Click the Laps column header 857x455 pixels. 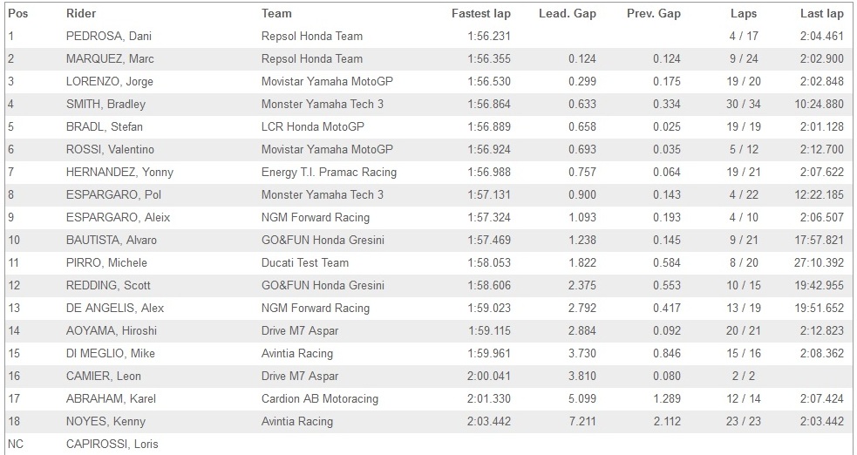coord(744,14)
